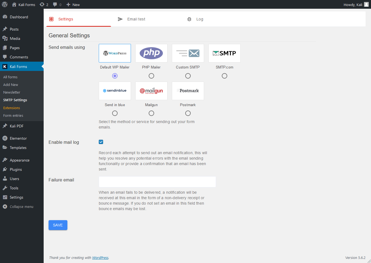This screenshot has width=371, height=263.
Task: Click the Posts pin icon in sidebar
Action: click(x=5, y=29)
